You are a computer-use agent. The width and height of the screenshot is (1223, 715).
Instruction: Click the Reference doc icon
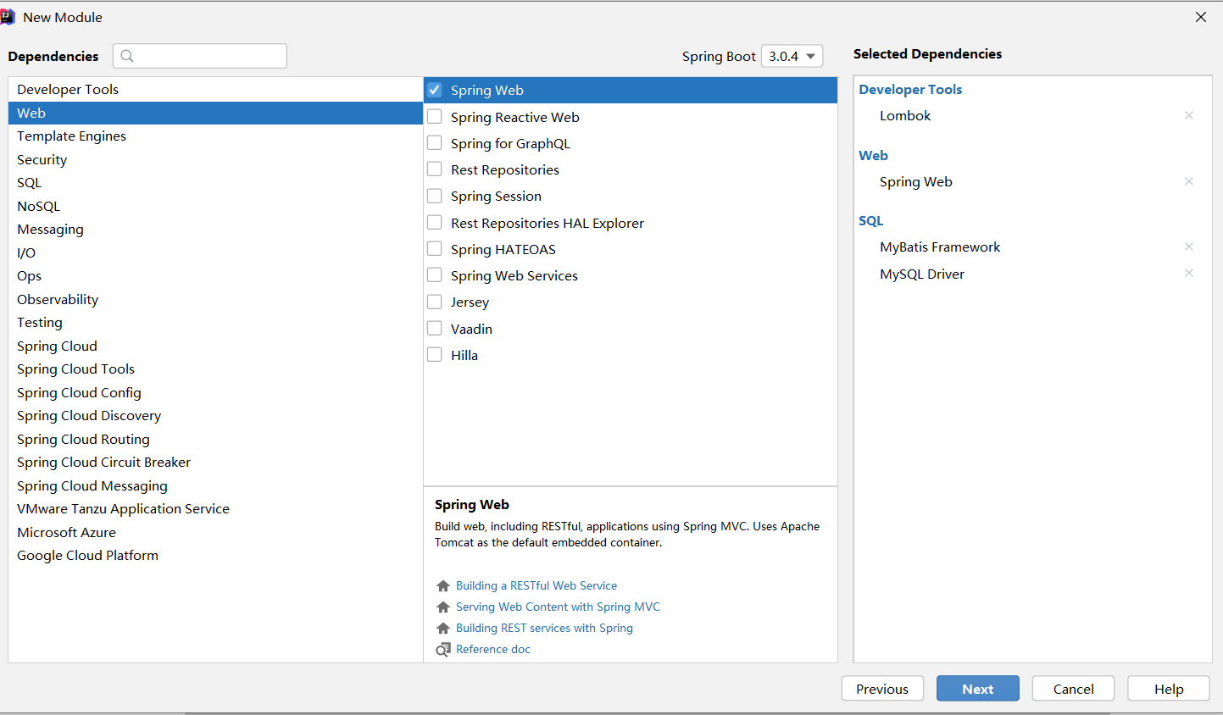coord(442,650)
